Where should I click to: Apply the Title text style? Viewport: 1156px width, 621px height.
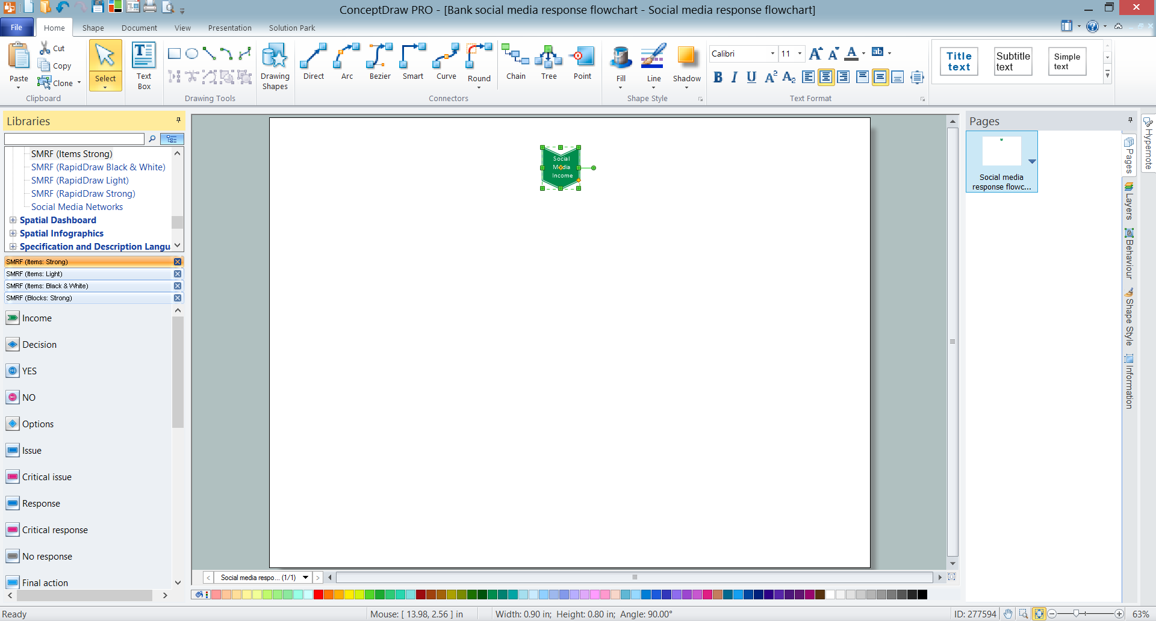tap(959, 61)
